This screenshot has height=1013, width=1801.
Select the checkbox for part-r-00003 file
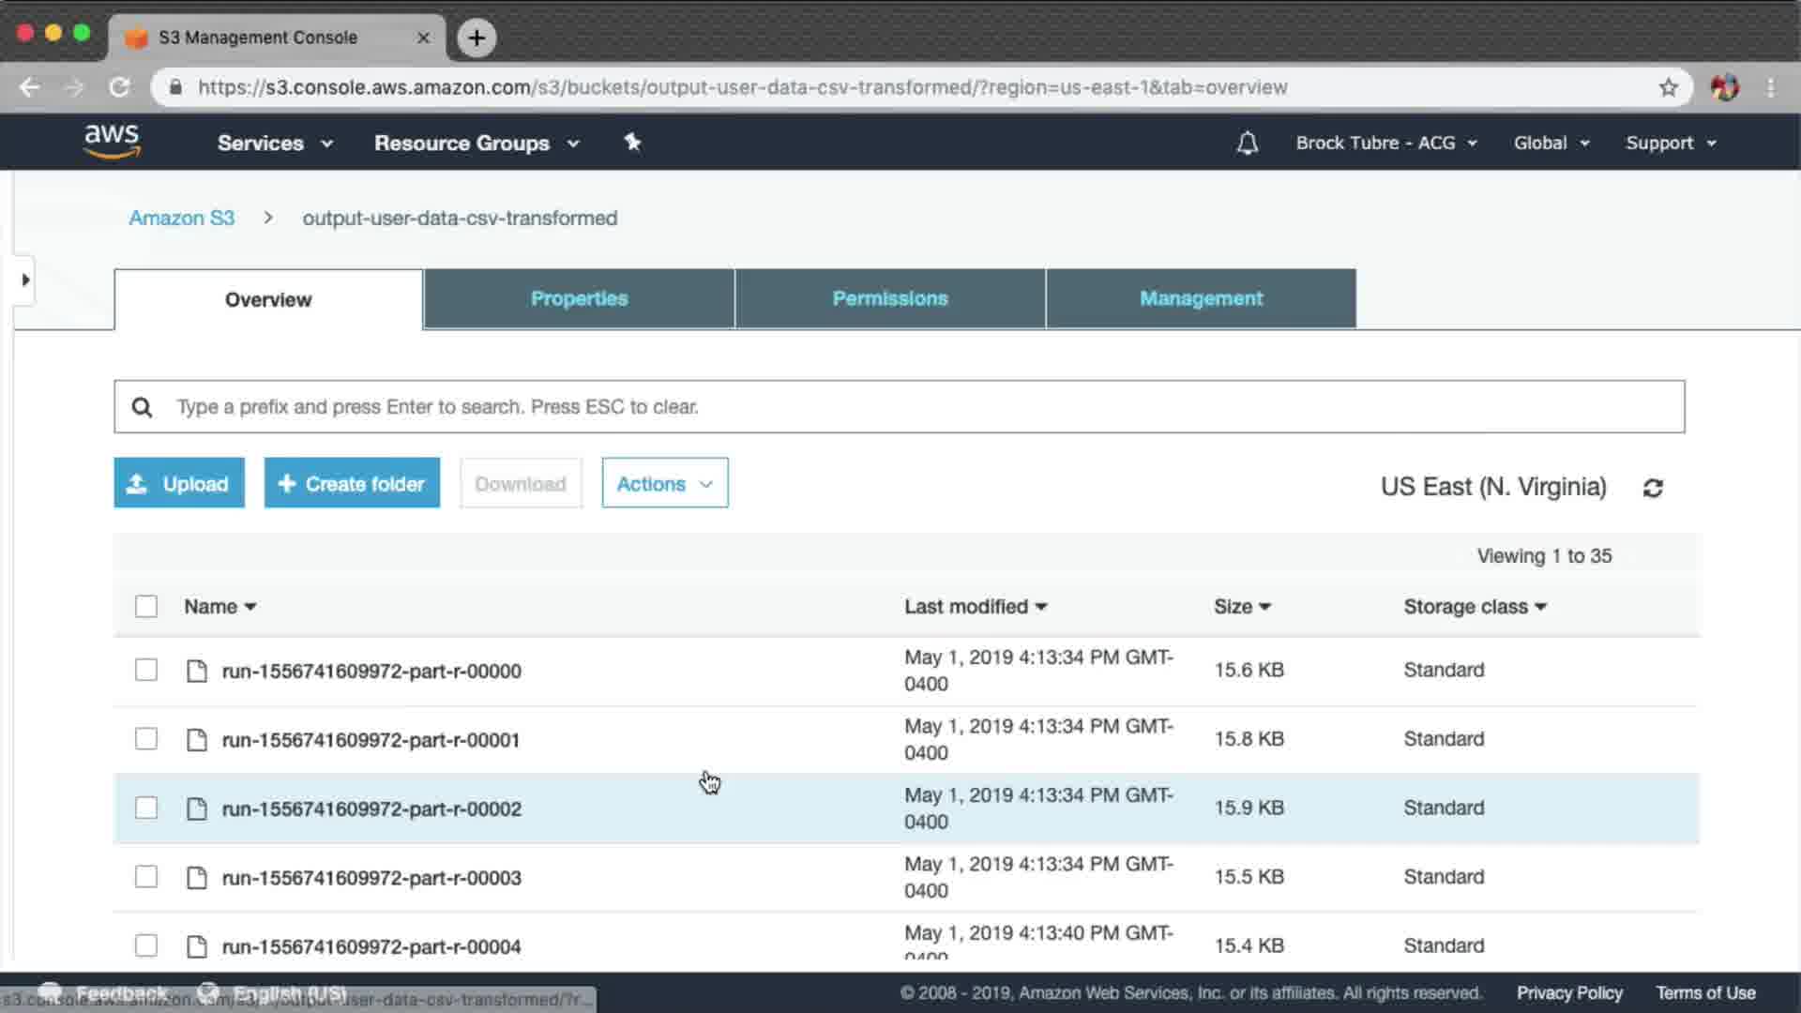click(x=146, y=877)
